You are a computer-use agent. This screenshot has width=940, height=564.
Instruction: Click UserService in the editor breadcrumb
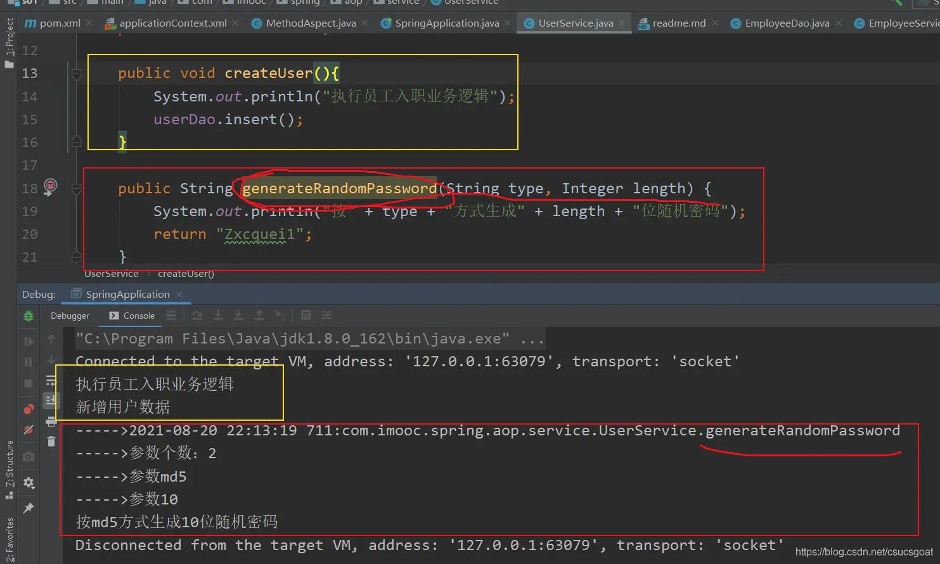pyautogui.click(x=112, y=274)
